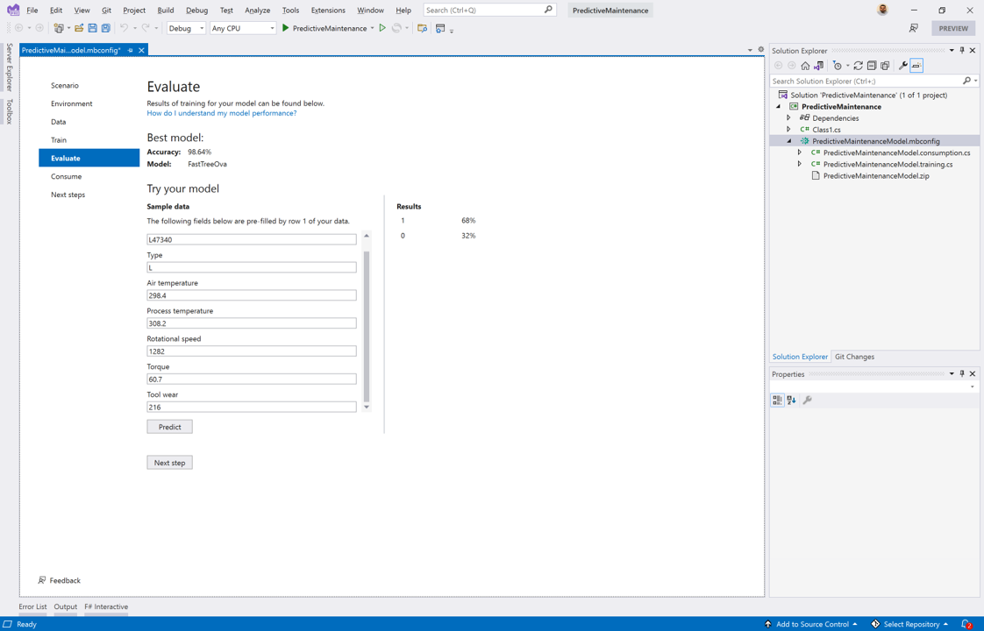Image resolution: width=984 pixels, height=631 pixels.
Task: Expand the Dependencies node
Action: click(x=788, y=118)
